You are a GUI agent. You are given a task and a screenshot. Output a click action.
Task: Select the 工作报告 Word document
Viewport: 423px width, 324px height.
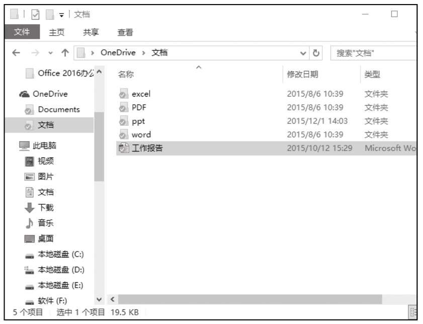tap(266, 148)
